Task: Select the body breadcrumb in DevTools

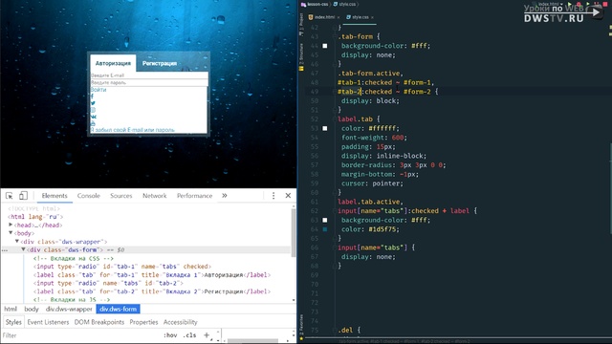Action: coord(32,309)
